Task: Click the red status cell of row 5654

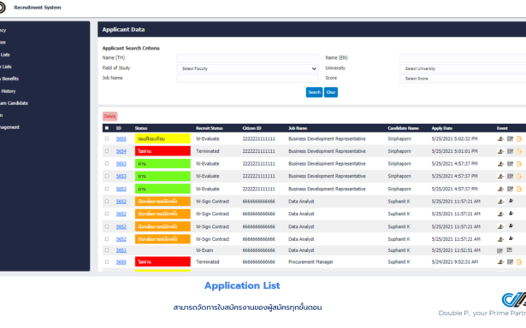Action: [163, 151]
